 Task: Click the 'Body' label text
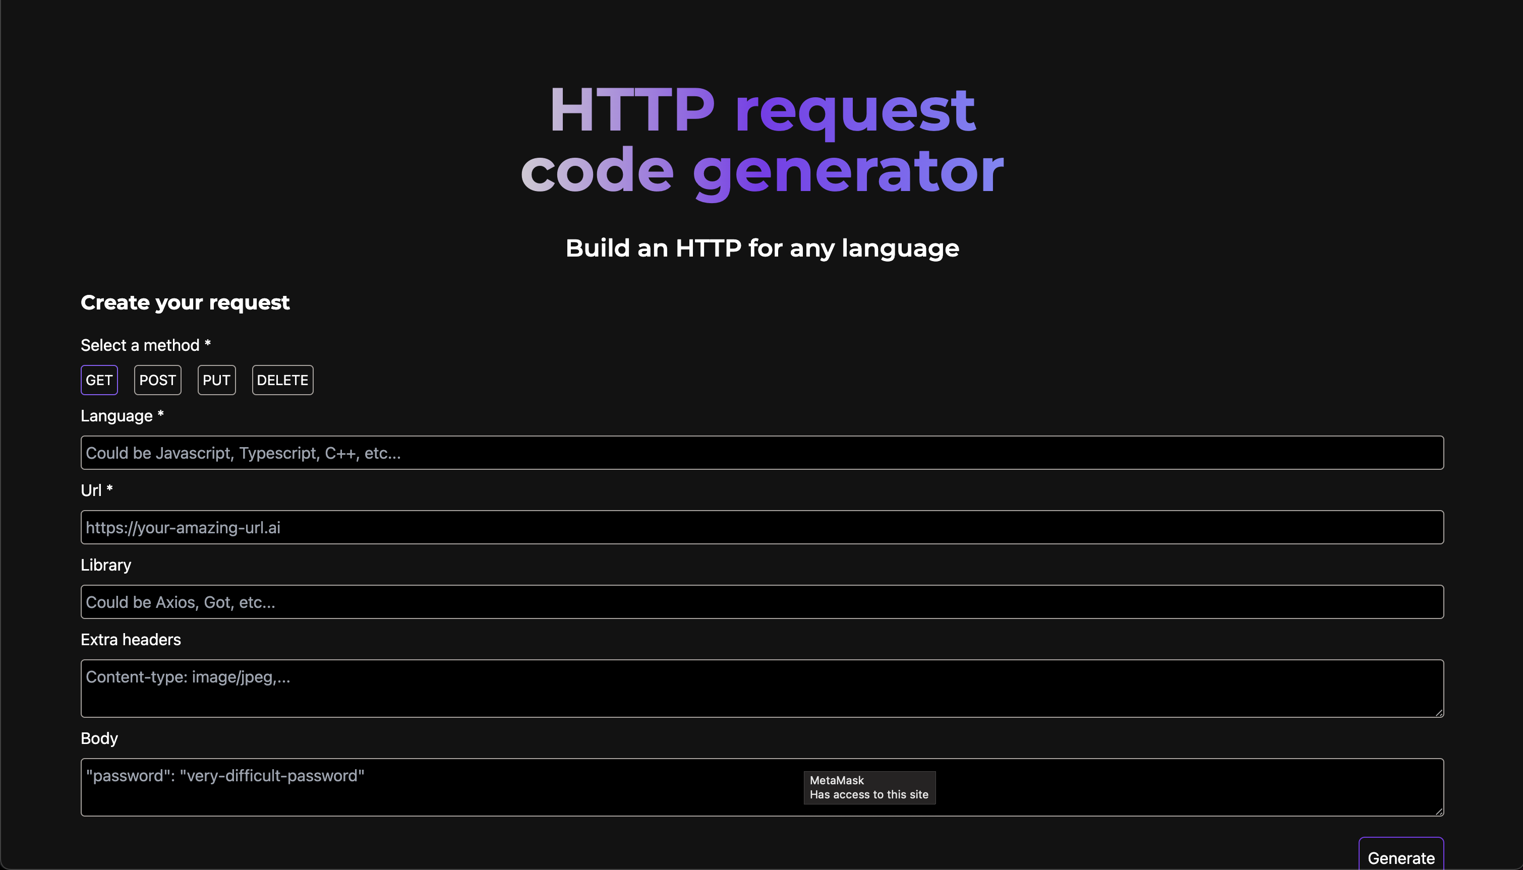[99, 738]
